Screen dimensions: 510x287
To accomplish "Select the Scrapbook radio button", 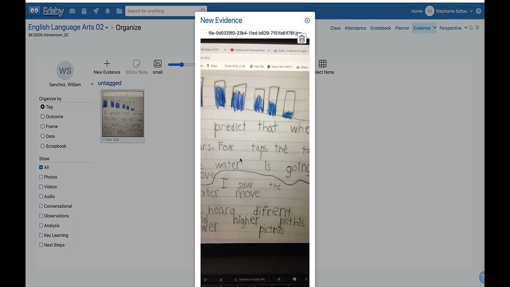I will (43, 146).
